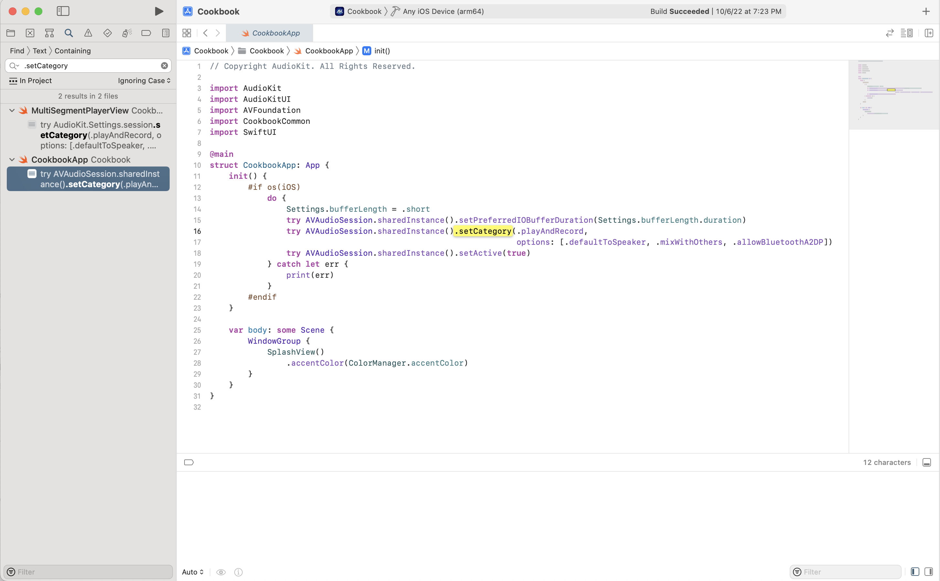Click the Containing search option

pyautogui.click(x=73, y=51)
